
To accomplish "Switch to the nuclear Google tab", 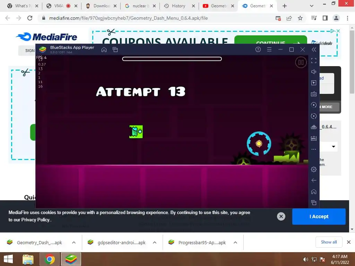I will point(140,6).
